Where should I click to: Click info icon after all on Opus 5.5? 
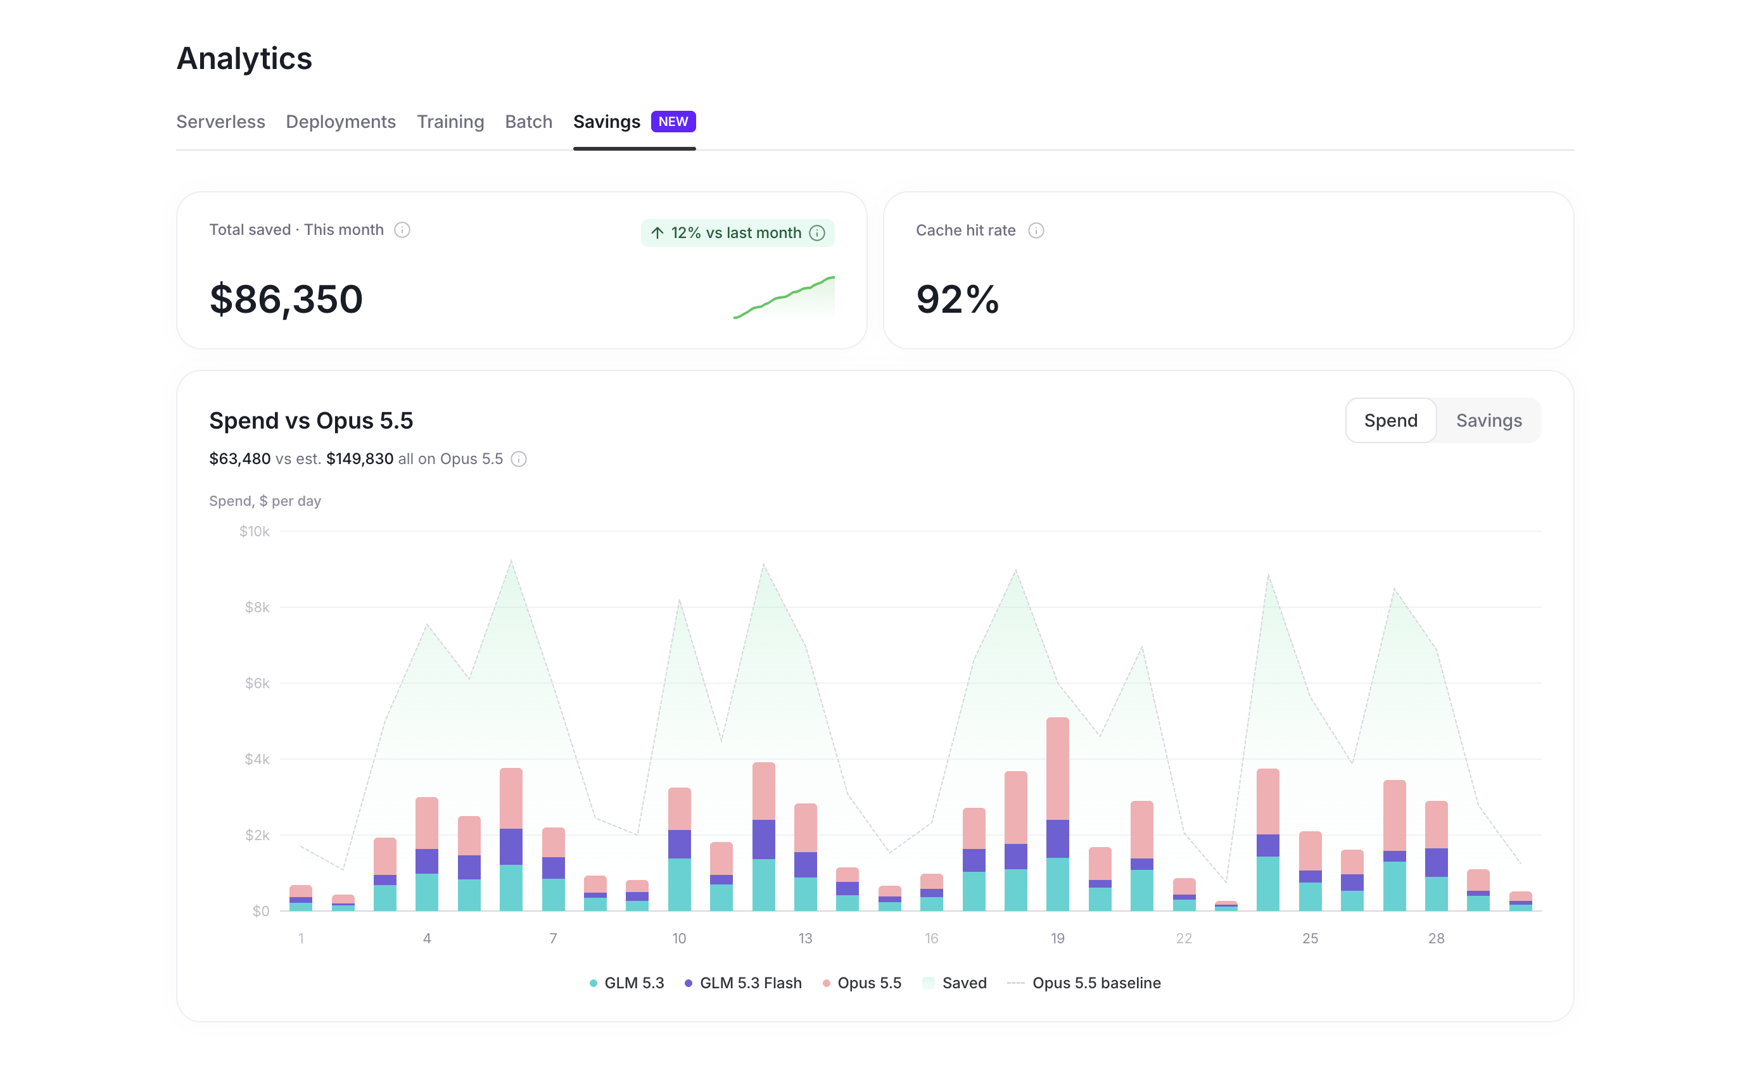tap(519, 459)
